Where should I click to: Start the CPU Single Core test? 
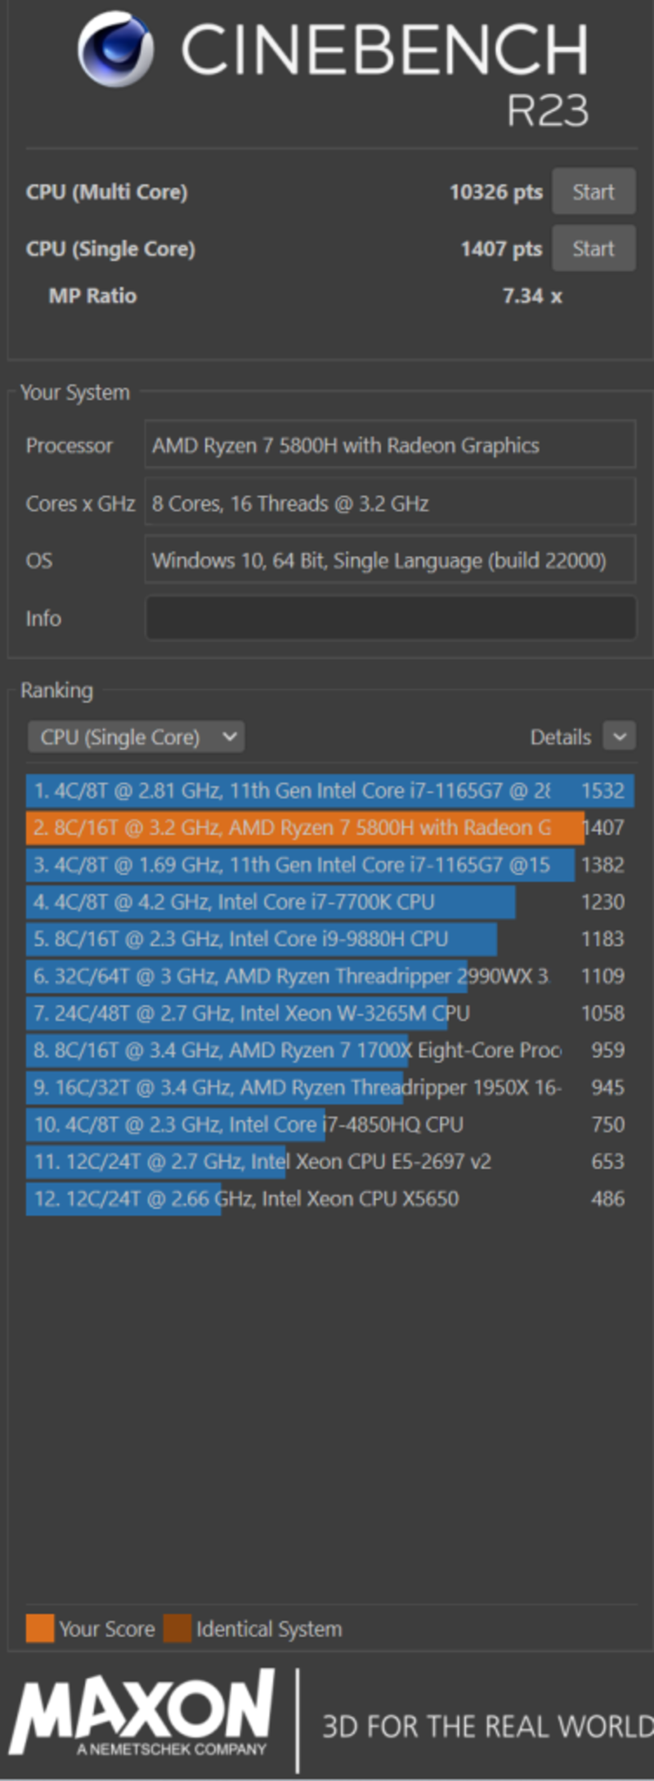tap(594, 248)
